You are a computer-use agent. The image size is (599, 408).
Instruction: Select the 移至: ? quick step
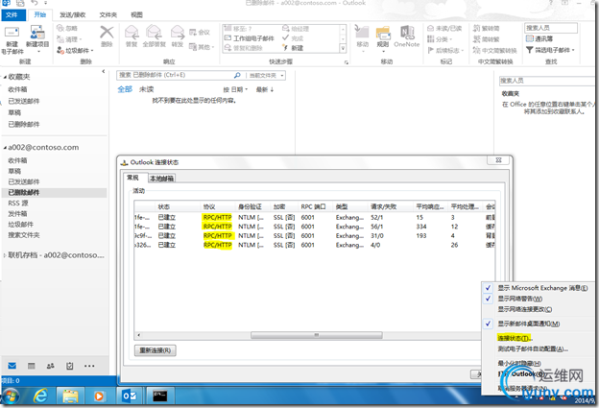(238, 29)
